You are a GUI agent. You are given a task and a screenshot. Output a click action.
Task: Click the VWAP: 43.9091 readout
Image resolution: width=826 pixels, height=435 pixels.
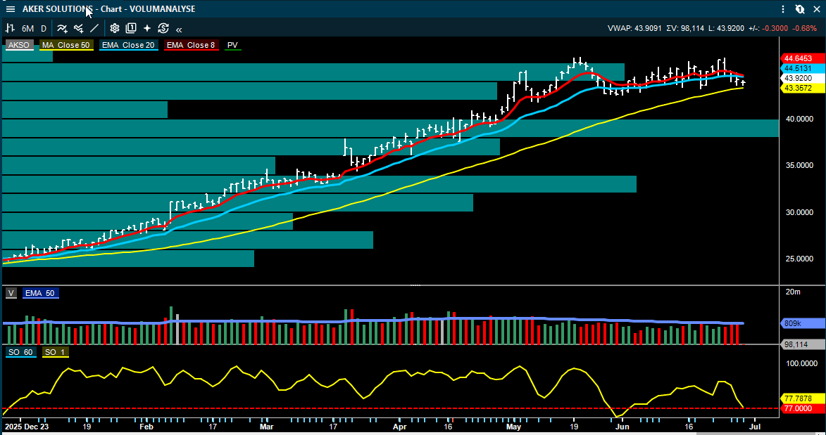(x=634, y=28)
